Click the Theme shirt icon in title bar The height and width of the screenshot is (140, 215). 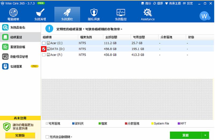point(167,3)
